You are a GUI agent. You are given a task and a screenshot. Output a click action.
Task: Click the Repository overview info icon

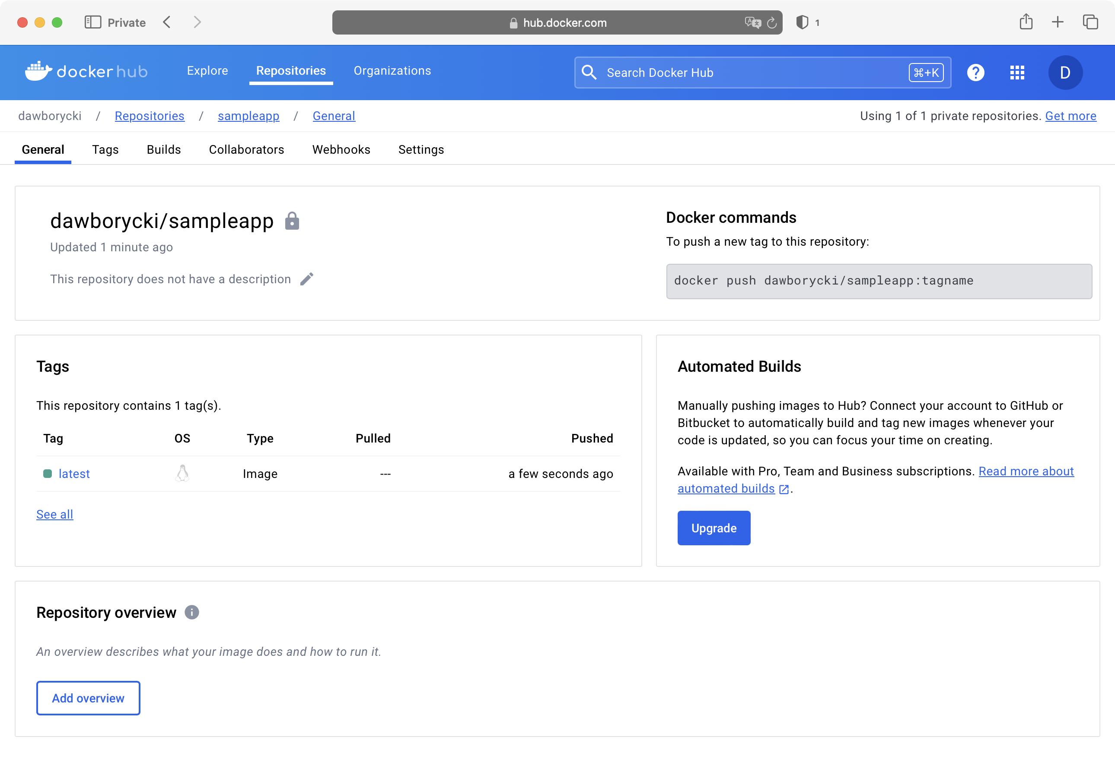191,612
